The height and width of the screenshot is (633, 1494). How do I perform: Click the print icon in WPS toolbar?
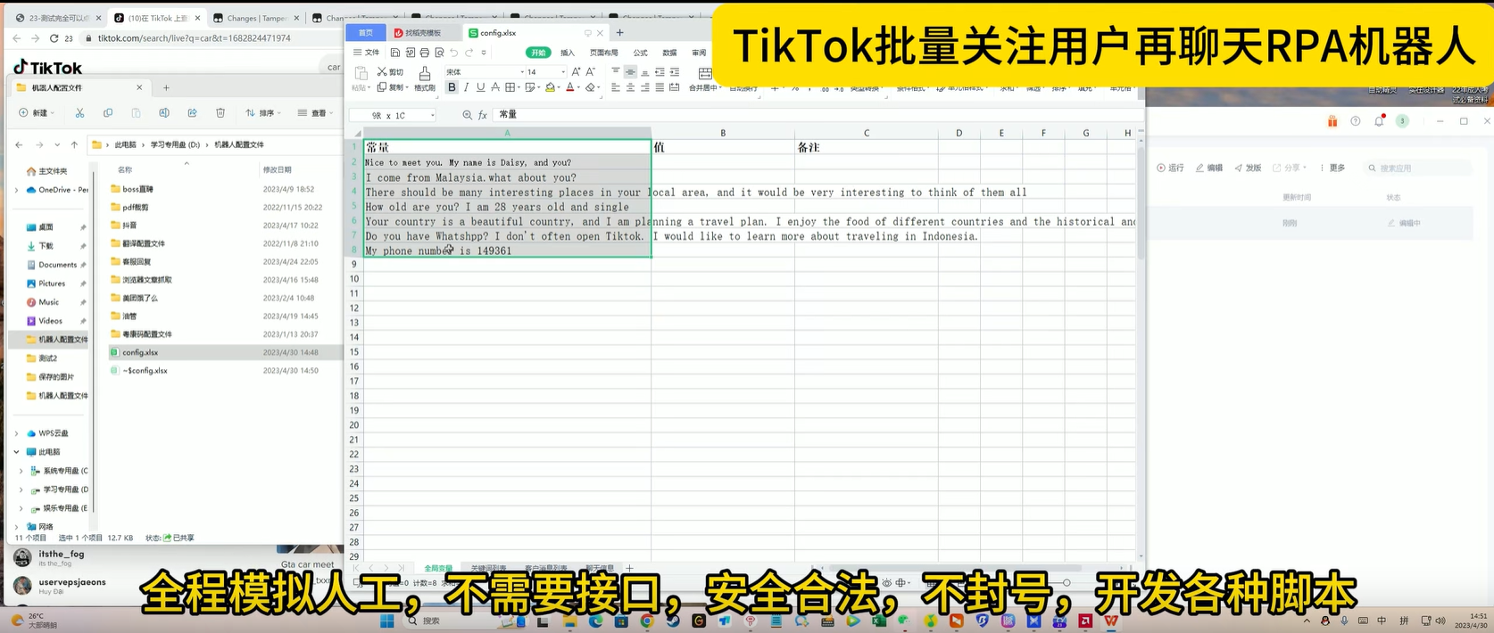click(x=424, y=53)
